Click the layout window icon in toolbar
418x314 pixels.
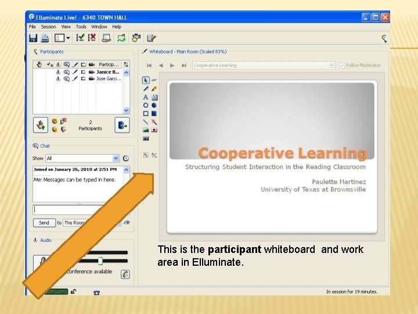(59, 38)
